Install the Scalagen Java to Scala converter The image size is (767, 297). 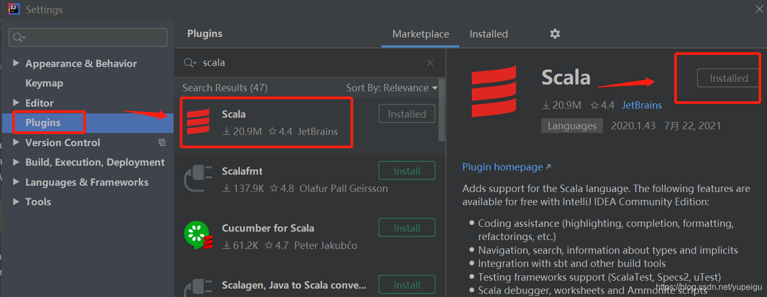(x=407, y=285)
